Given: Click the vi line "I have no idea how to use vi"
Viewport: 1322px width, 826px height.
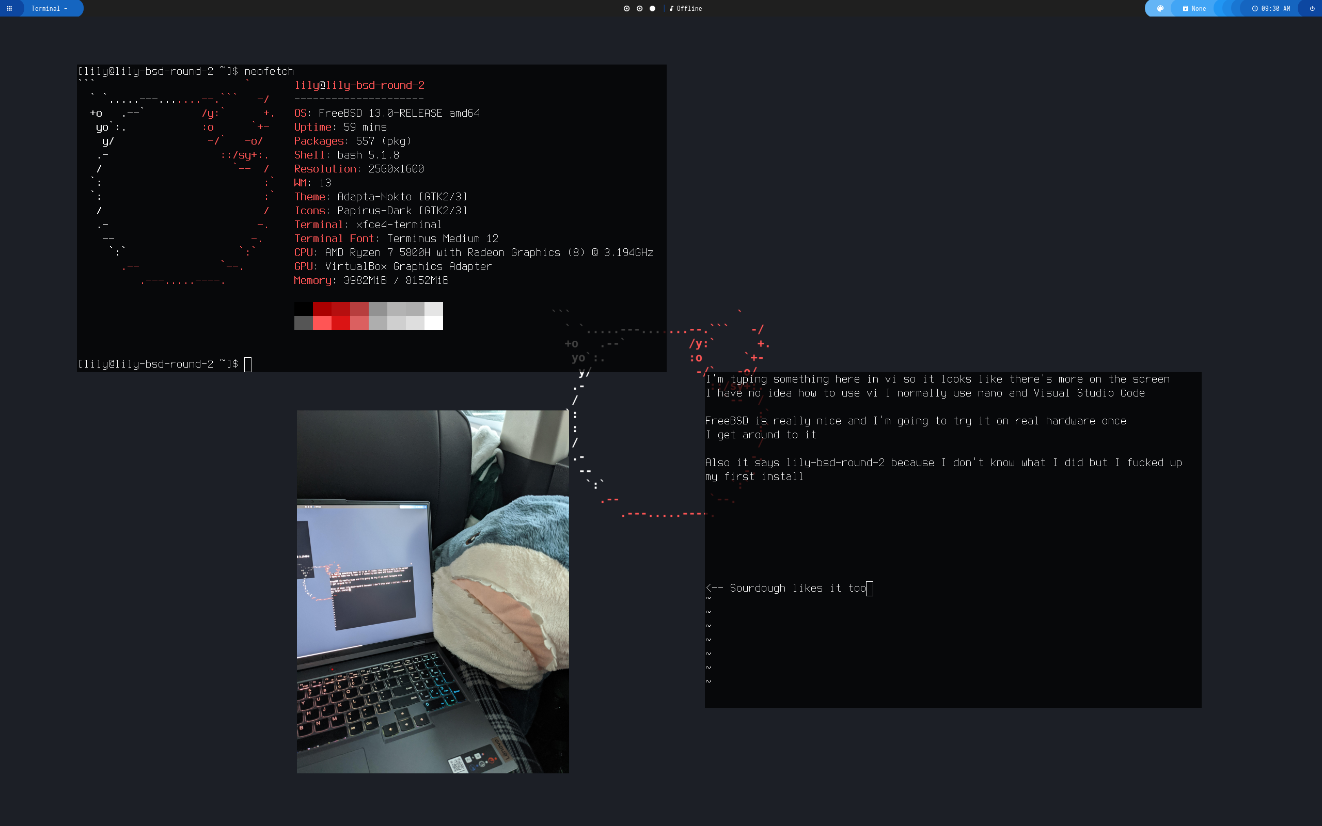Looking at the screenshot, I should pyautogui.click(x=925, y=393).
